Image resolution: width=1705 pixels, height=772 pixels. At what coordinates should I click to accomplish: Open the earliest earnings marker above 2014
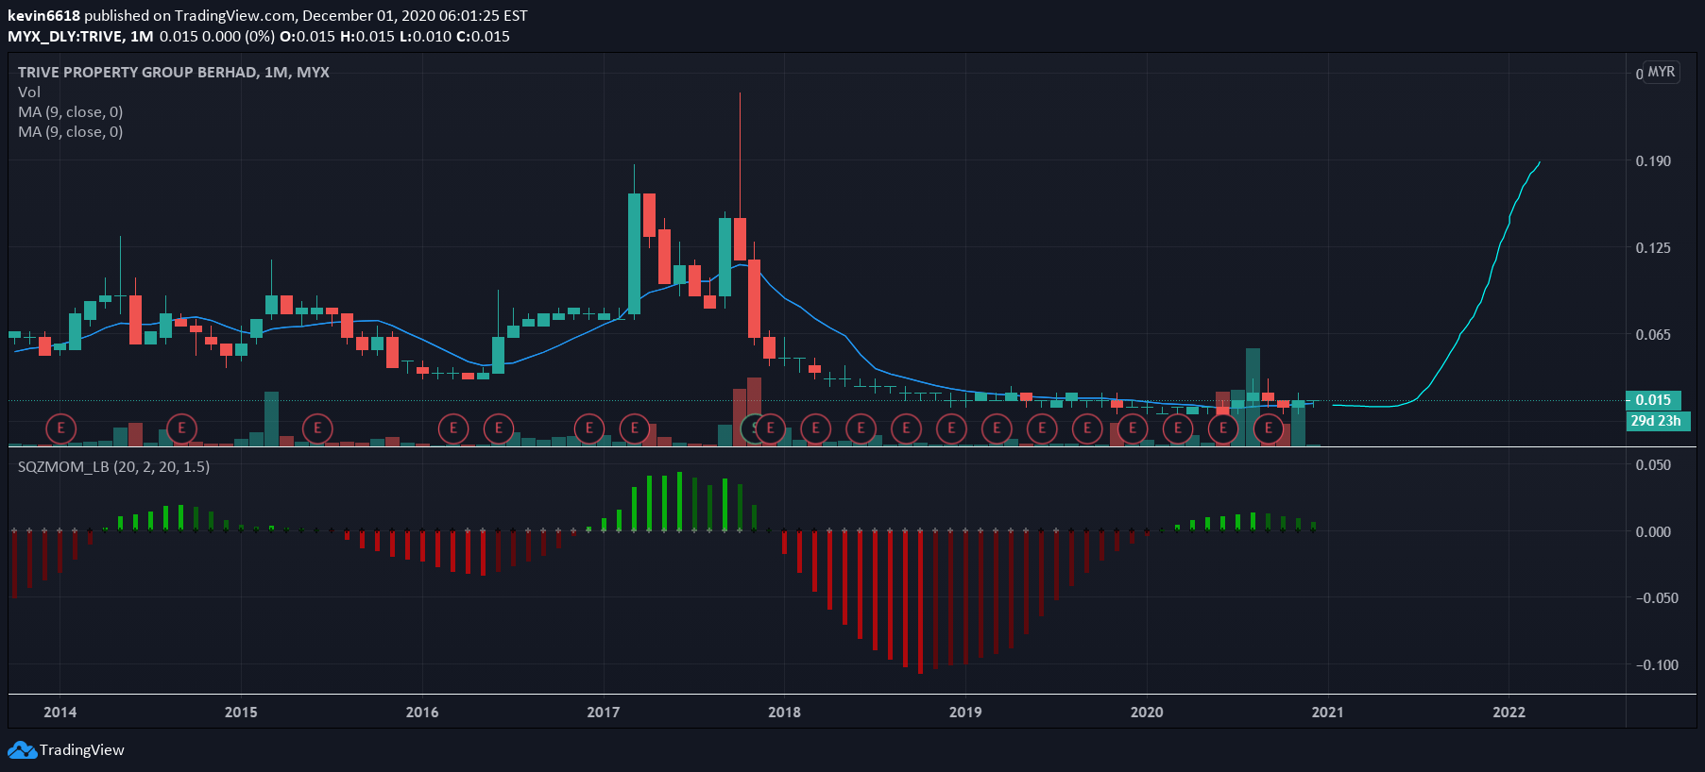coord(60,428)
